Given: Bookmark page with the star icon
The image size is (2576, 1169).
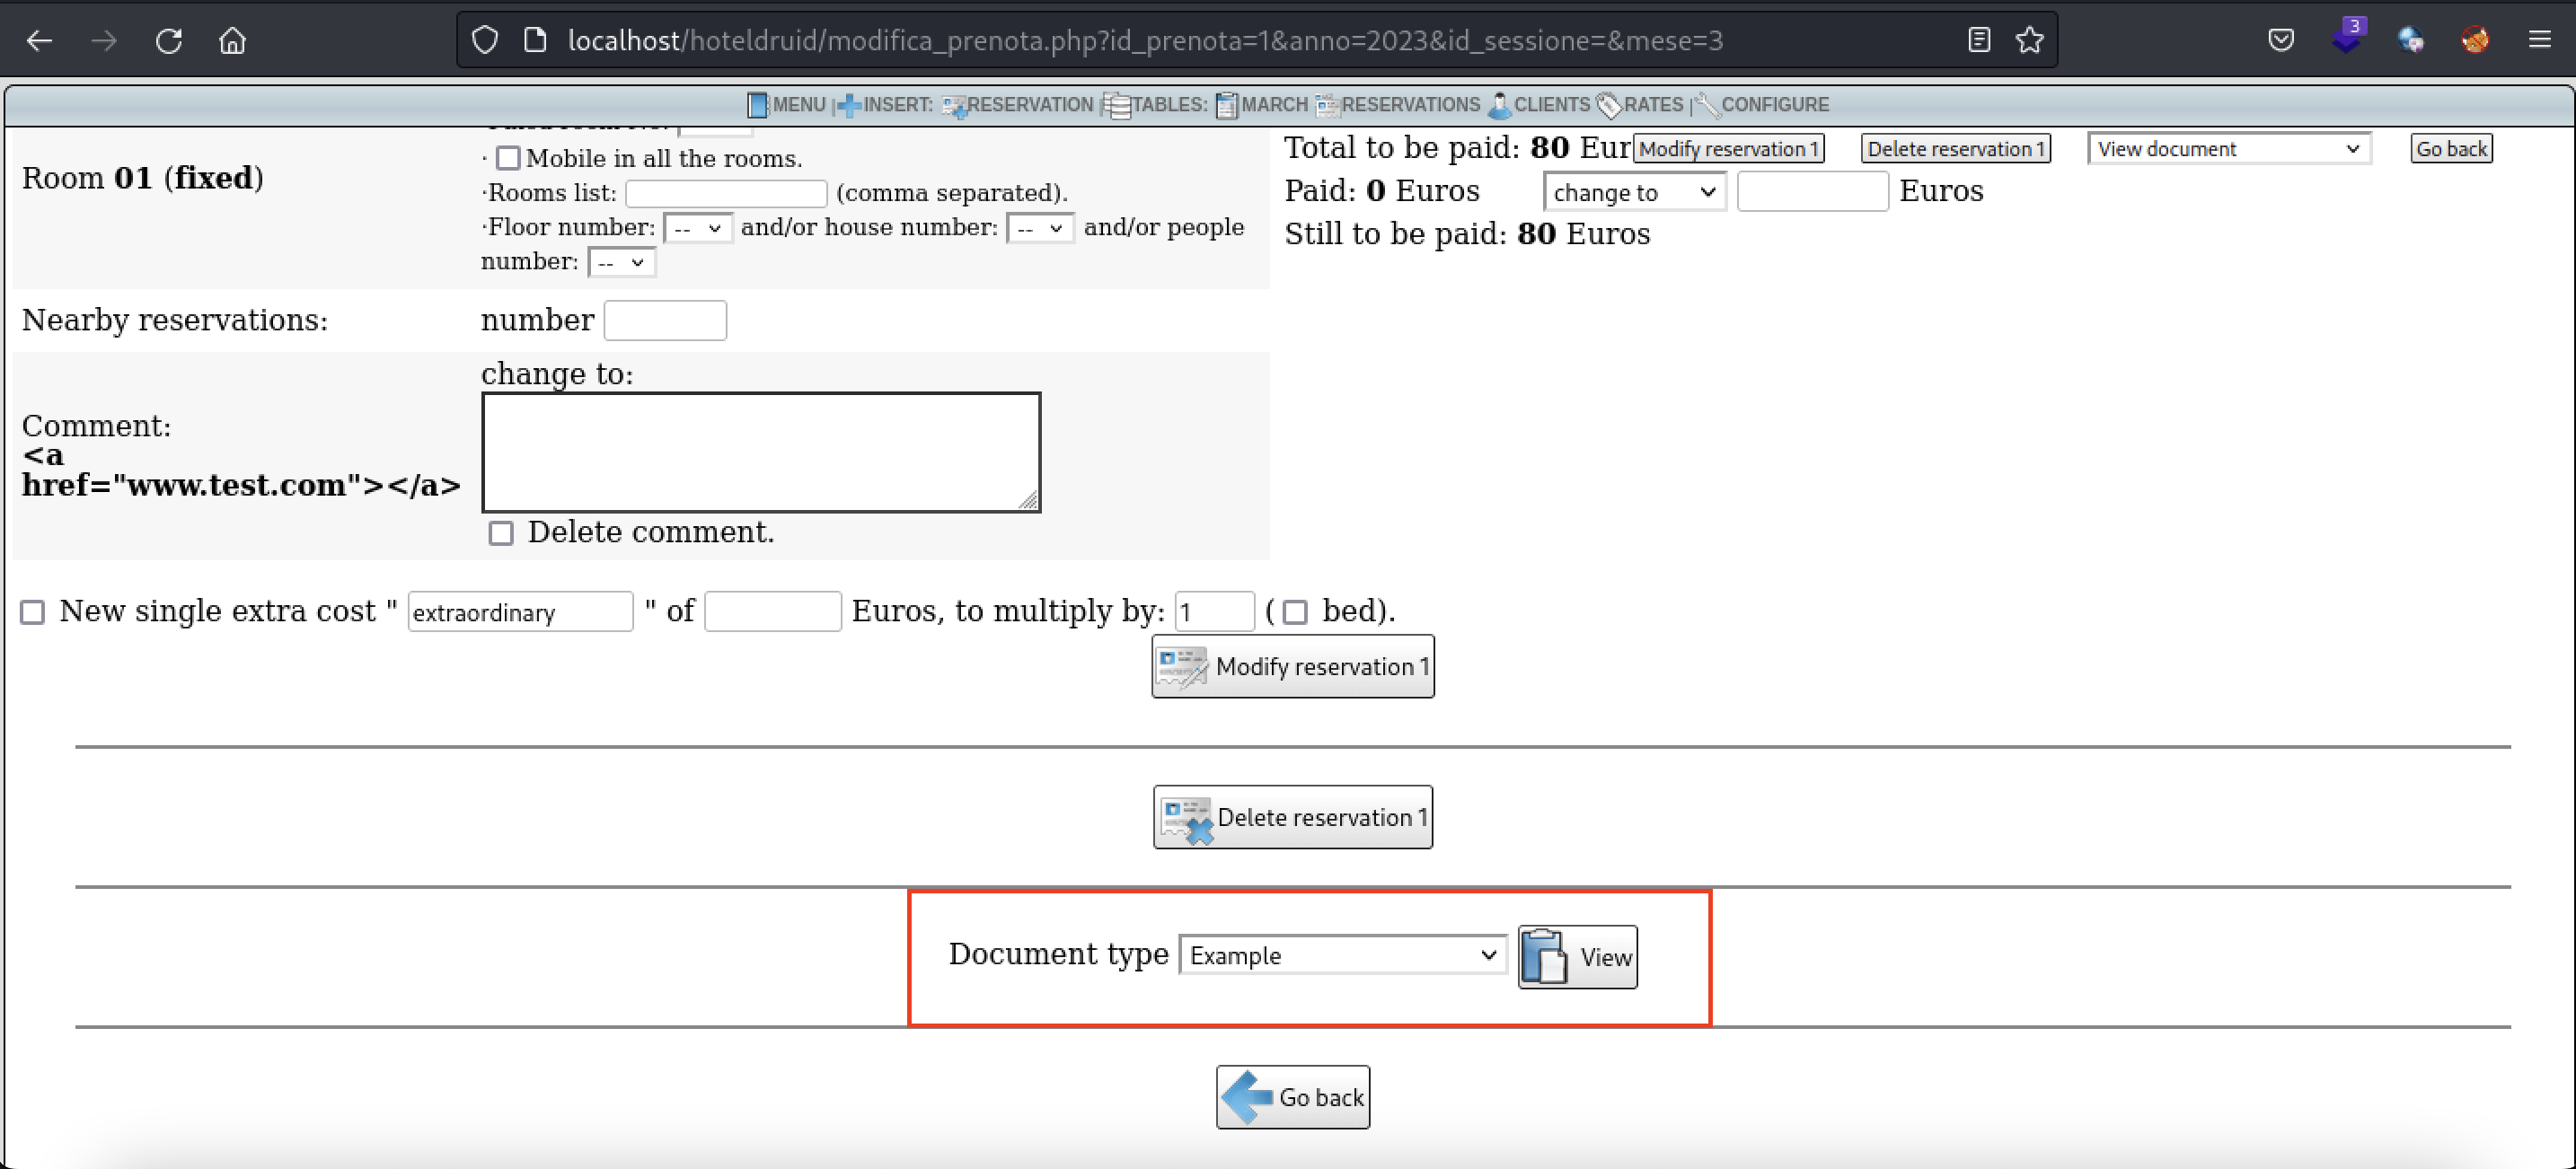Looking at the screenshot, I should click(2029, 40).
